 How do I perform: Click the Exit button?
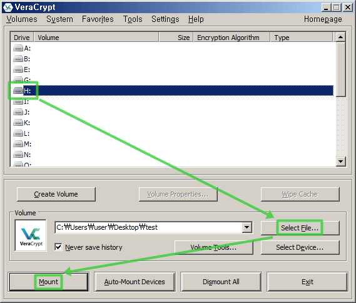pos(307,282)
